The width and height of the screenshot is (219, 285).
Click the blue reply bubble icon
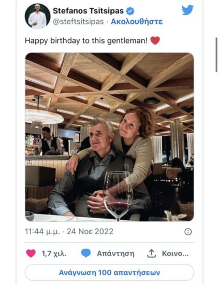86,253
